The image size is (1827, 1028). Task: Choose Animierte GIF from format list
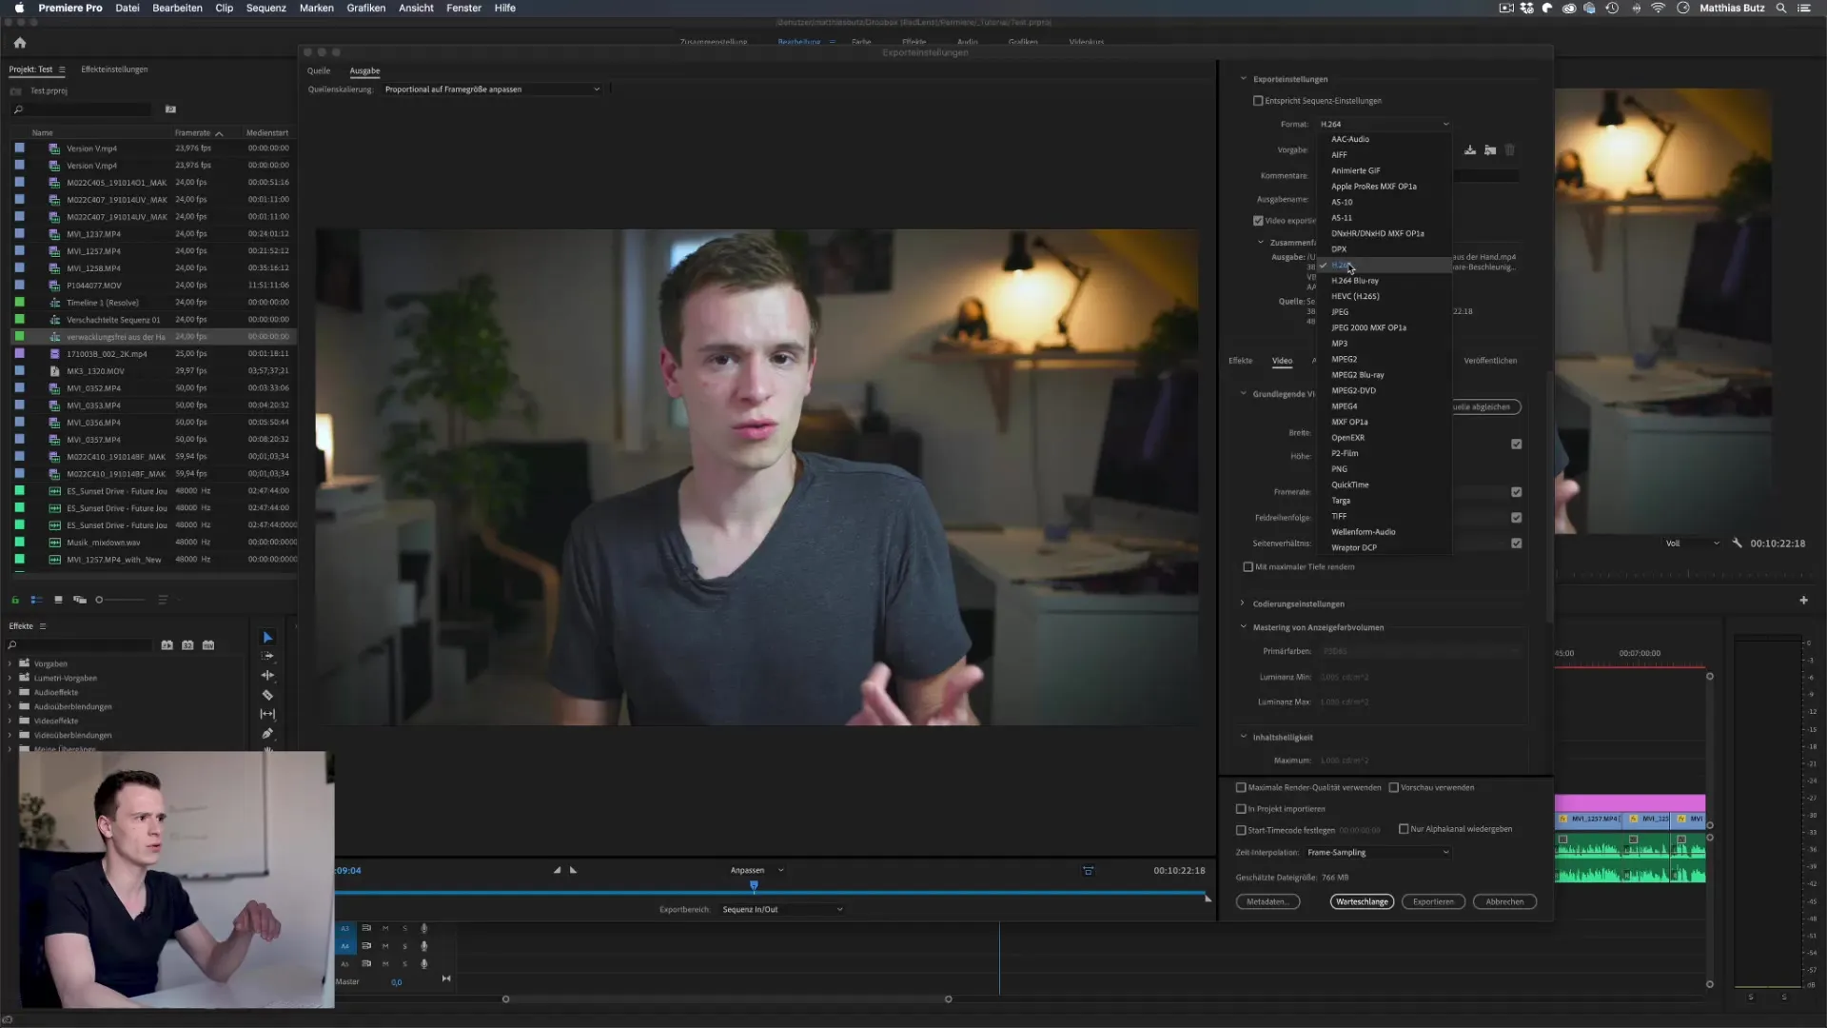[x=1385, y=170]
